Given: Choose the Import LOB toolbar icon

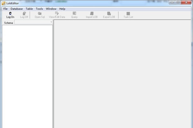Looking at the screenshot, I should click(x=92, y=13).
